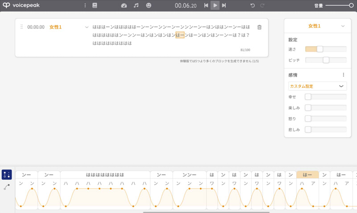Click into the block text field
Screen dimensions: 357x213
(x=171, y=35)
